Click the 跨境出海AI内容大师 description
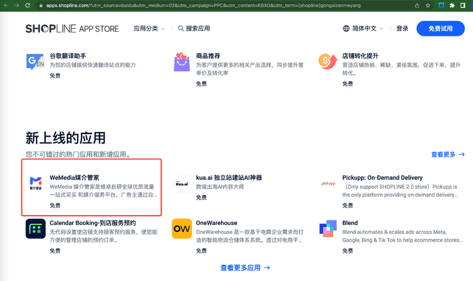The image size is (473, 281). [220, 187]
